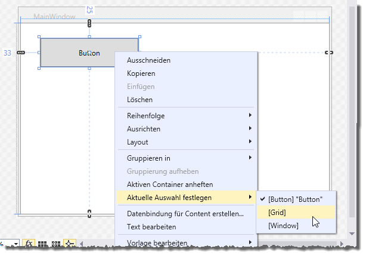Image resolution: width=366 pixels, height=258 pixels.
Task: Open the Layout submenu
Action: 186,142
